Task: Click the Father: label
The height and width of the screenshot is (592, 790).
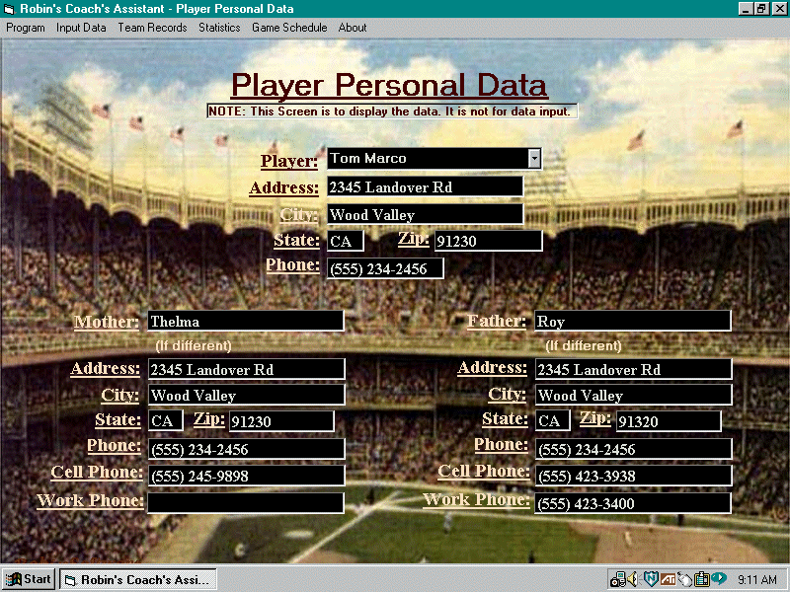Action: pyautogui.click(x=497, y=321)
